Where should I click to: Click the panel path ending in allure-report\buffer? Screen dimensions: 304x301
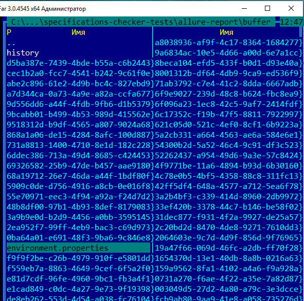[x=141, y=22]
